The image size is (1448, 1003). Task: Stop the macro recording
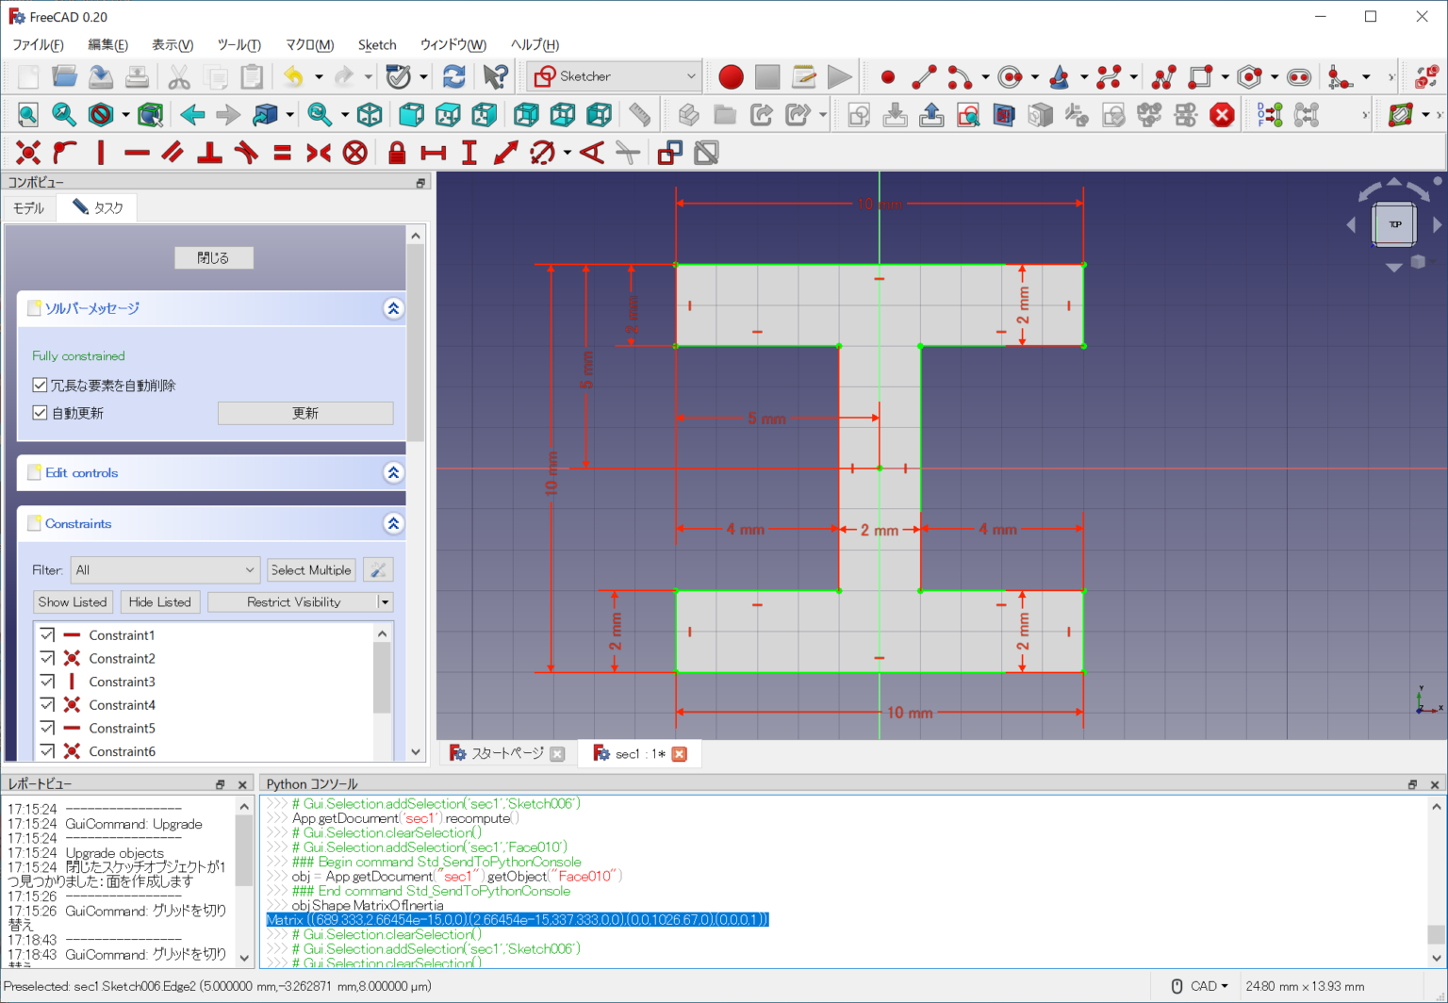click(x=767, y=76)
